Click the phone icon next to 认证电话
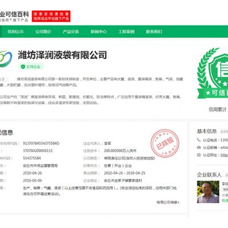This screenshot has height=228, width=228. [x=199, y=140]
